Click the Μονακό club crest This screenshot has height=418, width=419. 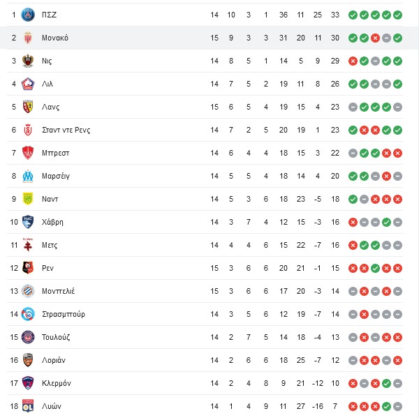tap(28, 38)
